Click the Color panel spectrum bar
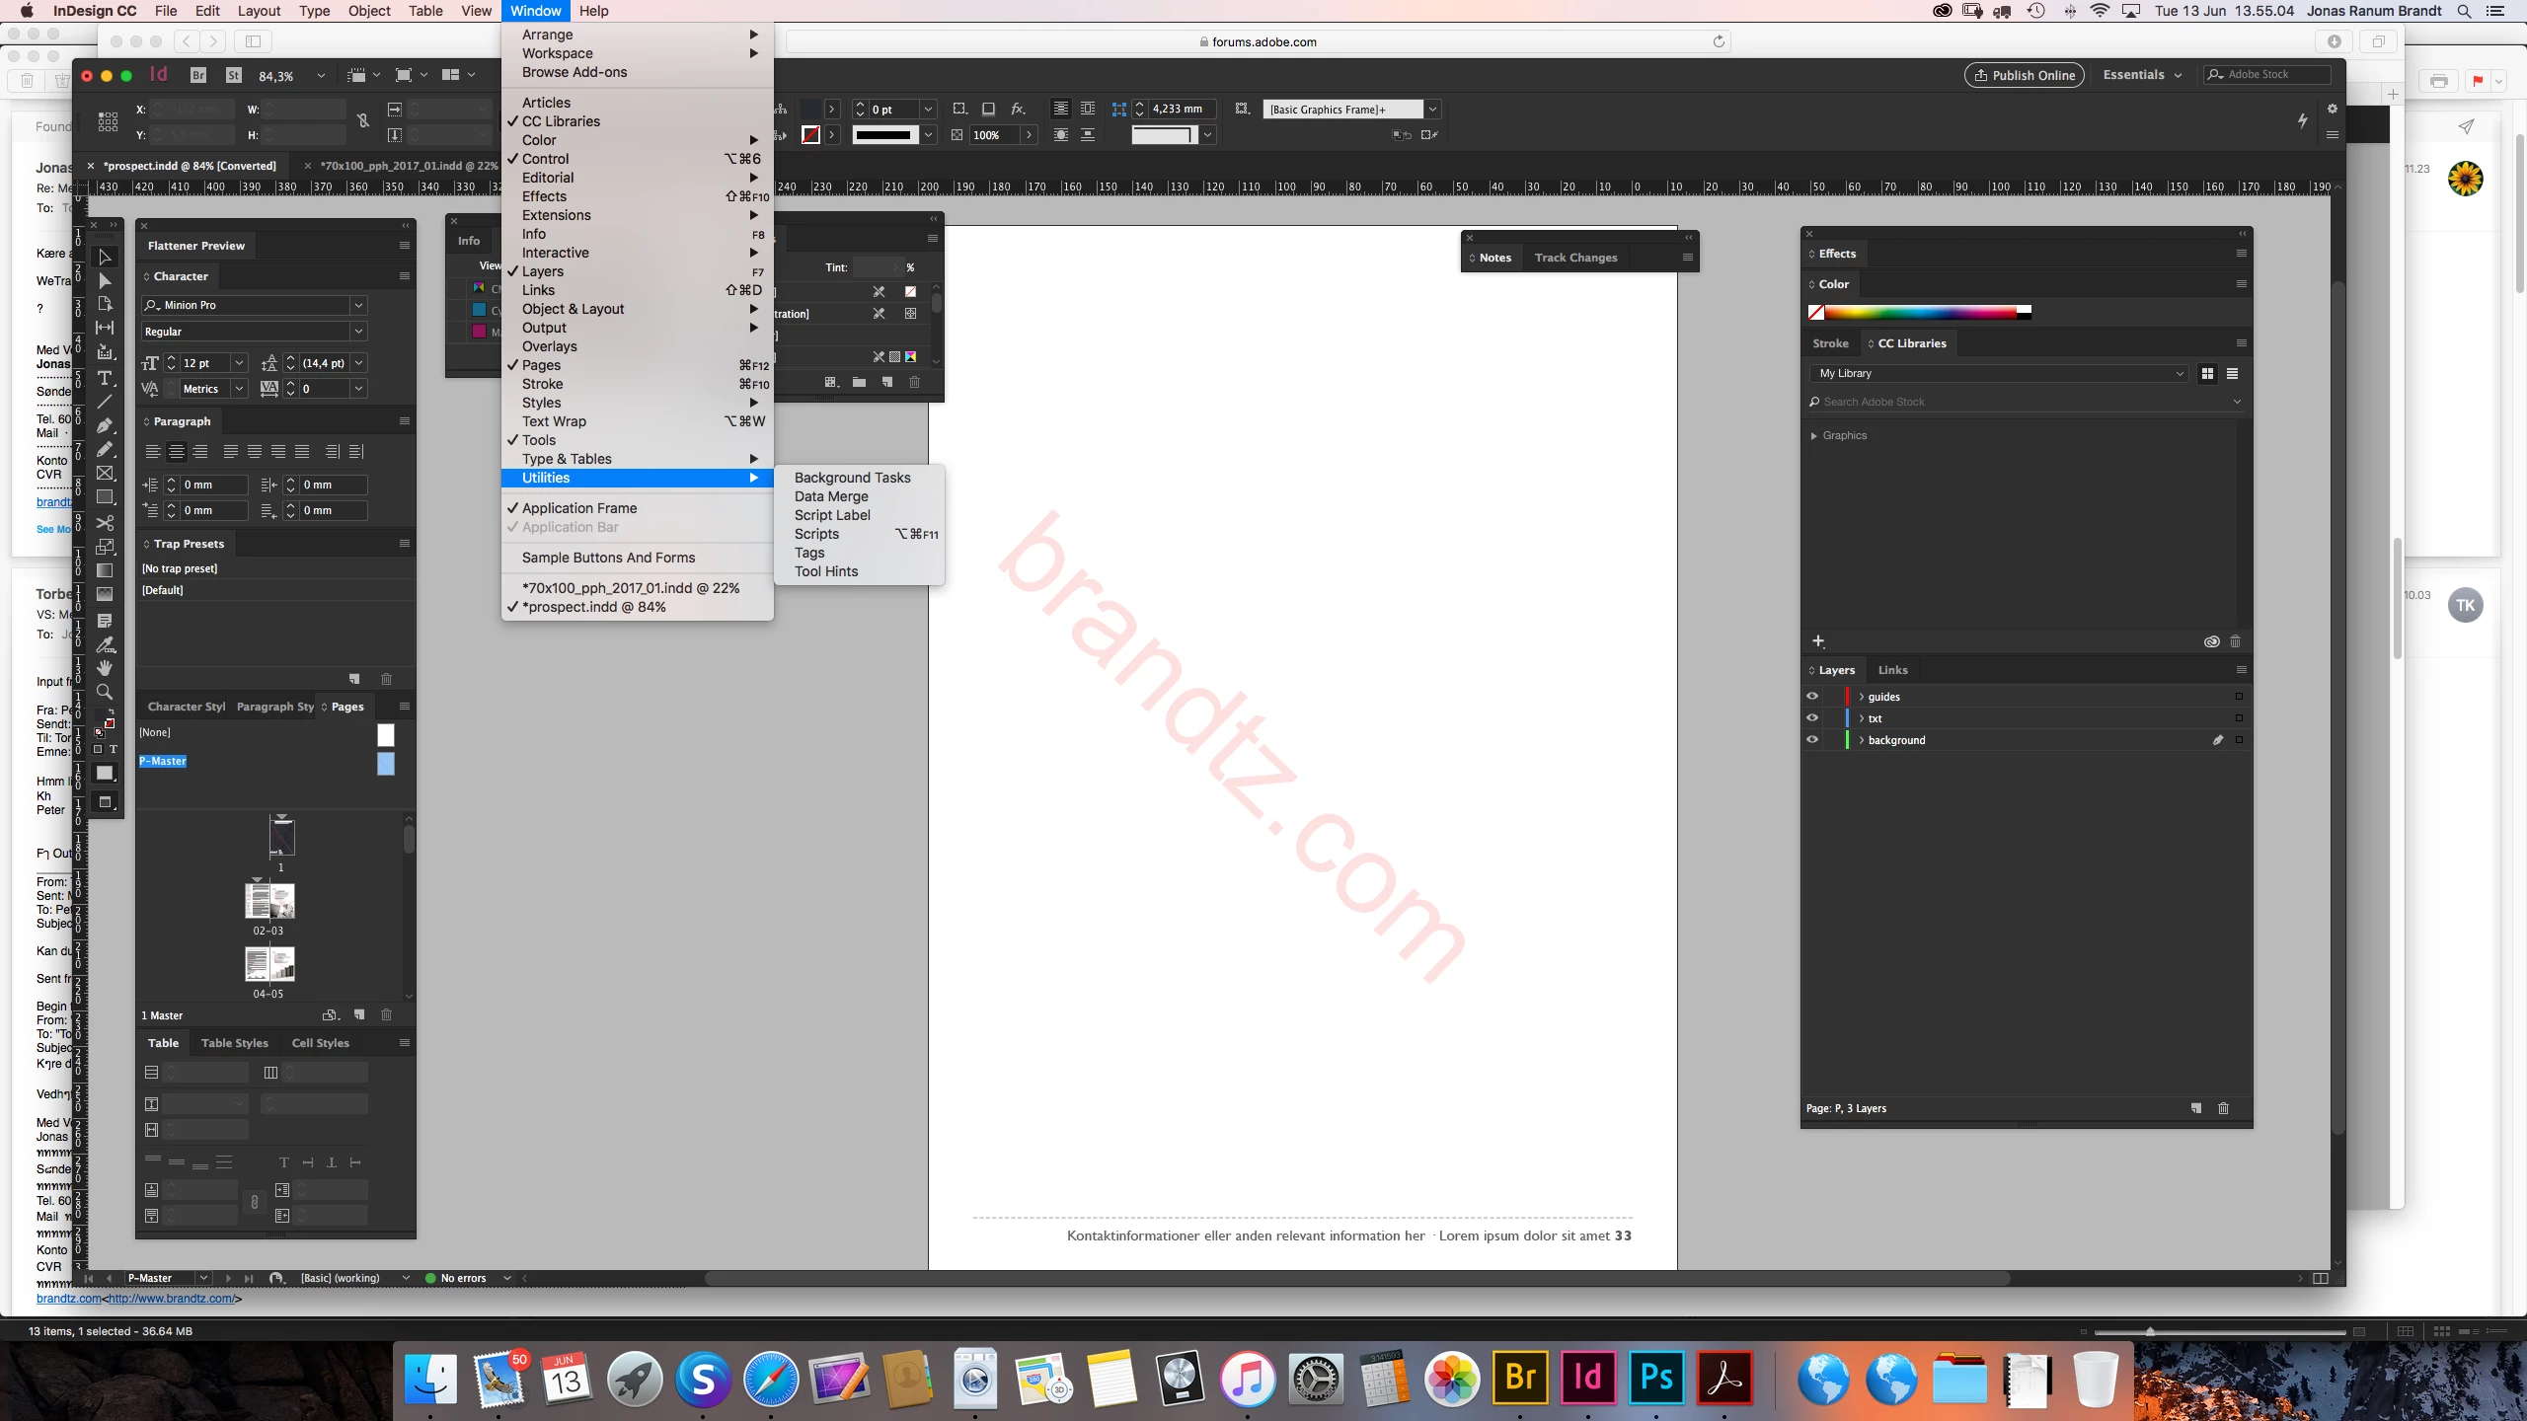2527x1421 pixels. point(1920,312)
